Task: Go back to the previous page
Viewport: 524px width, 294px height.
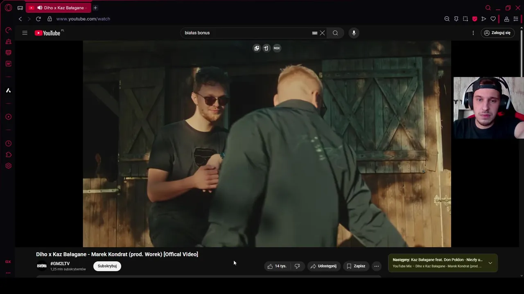Action: coord(20,19)
